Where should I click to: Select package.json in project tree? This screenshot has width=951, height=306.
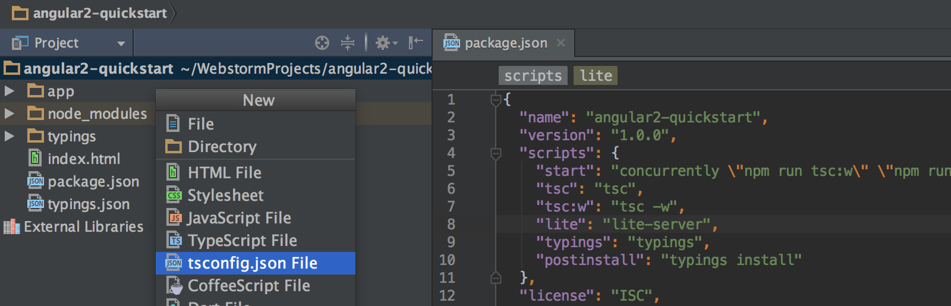pyautogui.click(x=93, y=181)
